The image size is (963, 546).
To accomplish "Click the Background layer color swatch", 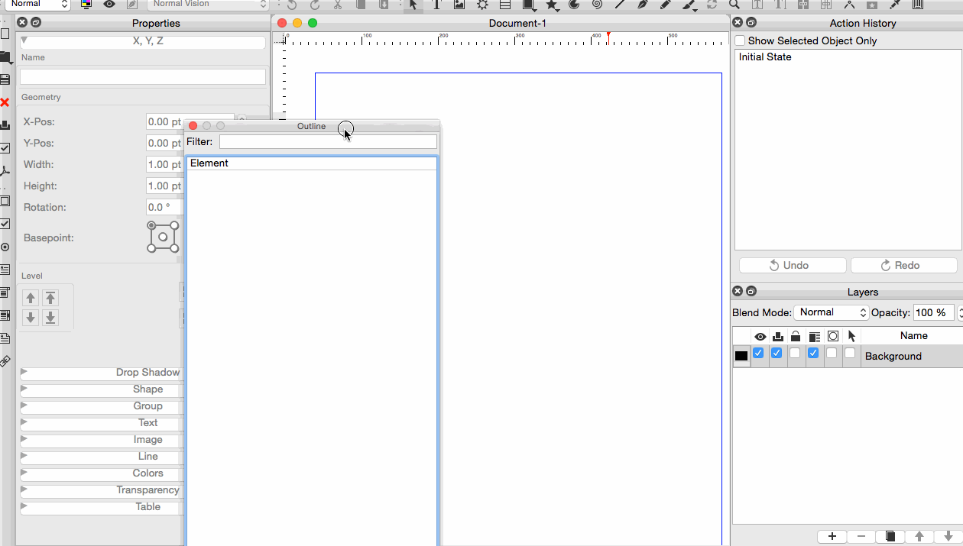I will (741, 356).
